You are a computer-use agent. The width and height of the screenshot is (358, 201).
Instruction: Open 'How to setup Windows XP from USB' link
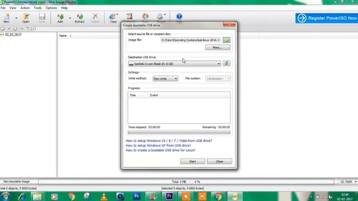coord(158,146)
